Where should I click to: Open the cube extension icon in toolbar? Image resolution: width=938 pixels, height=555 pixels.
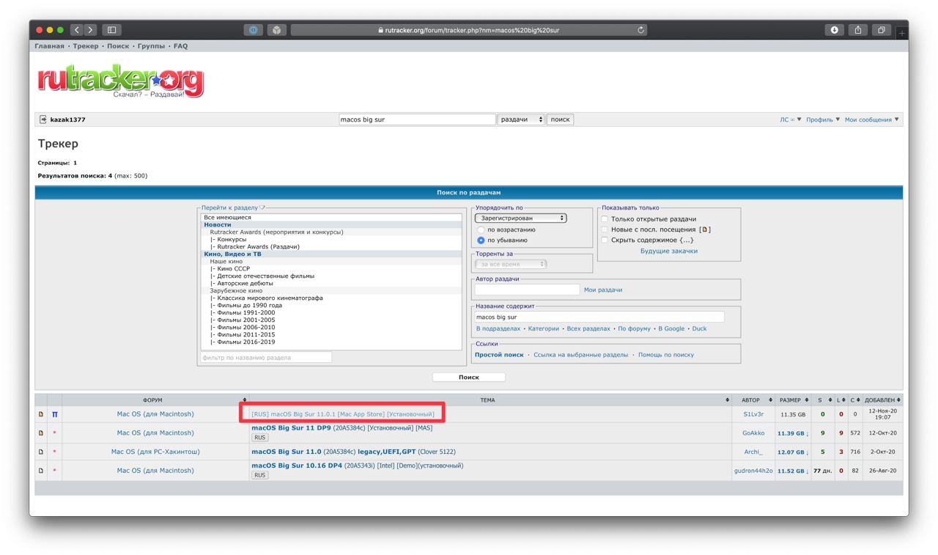point(277,30)
